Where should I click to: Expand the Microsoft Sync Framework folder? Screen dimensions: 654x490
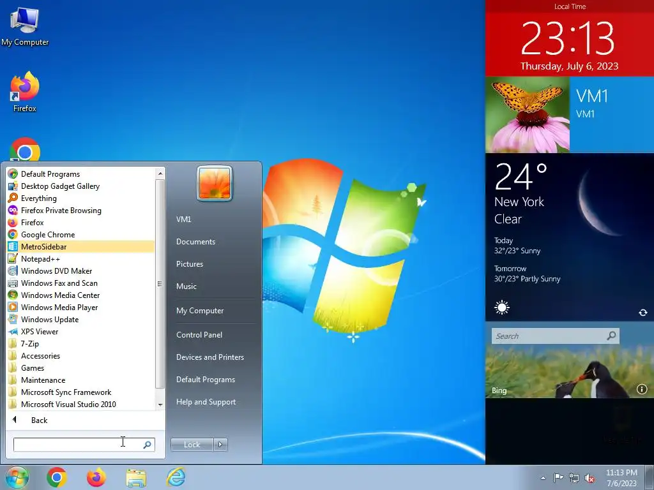[80, 391]
